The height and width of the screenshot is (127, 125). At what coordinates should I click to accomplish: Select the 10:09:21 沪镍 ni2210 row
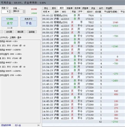pyautogui.click(x=84, y=53)
